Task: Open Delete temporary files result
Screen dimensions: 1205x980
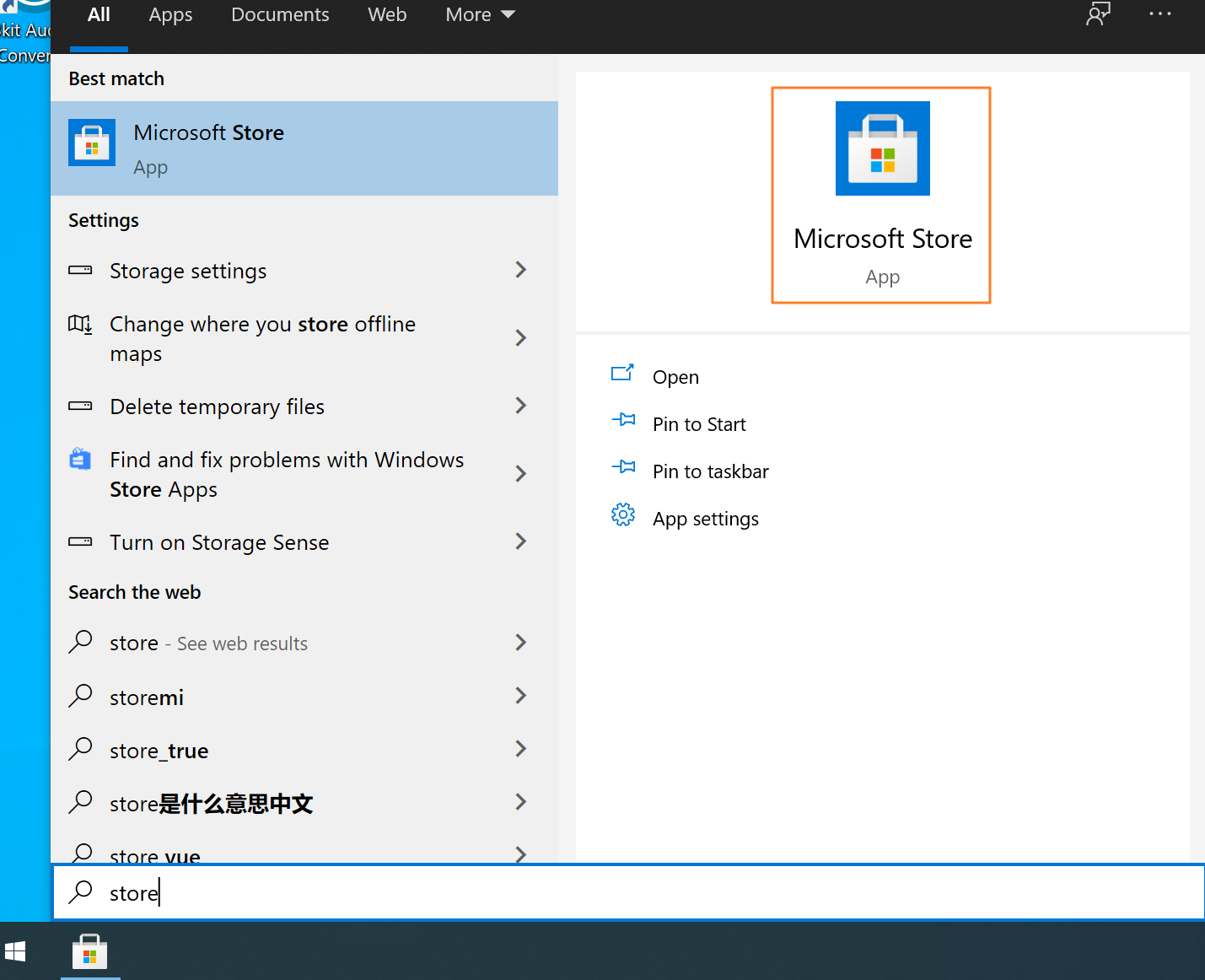Action: [304, 407]
